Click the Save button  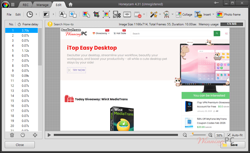click(233, 145)
